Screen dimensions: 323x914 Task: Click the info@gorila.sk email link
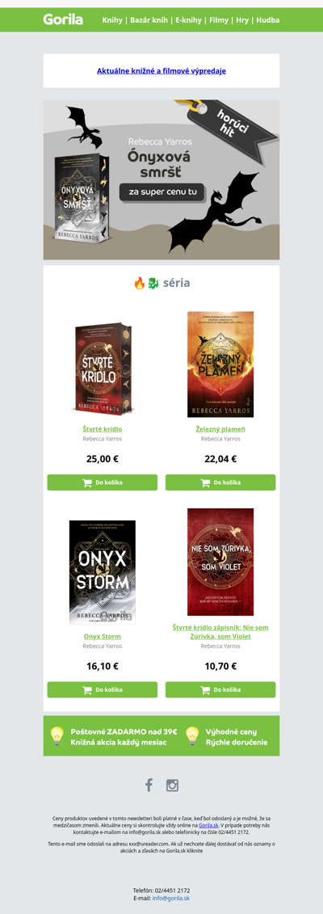[171, 899]
